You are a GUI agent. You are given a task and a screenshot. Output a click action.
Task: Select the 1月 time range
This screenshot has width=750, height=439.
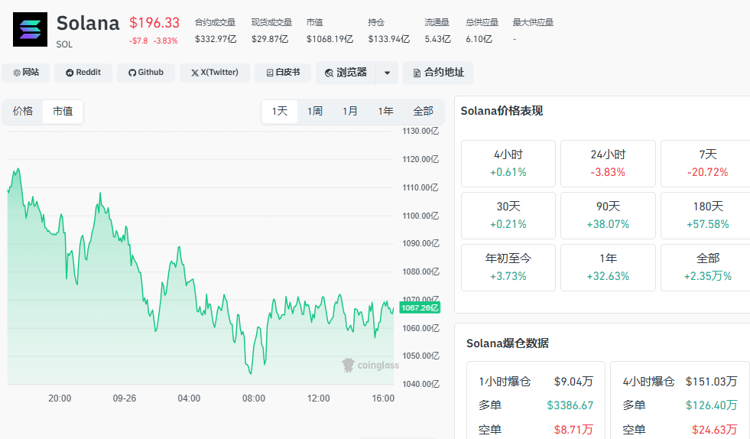pos(350,112)
